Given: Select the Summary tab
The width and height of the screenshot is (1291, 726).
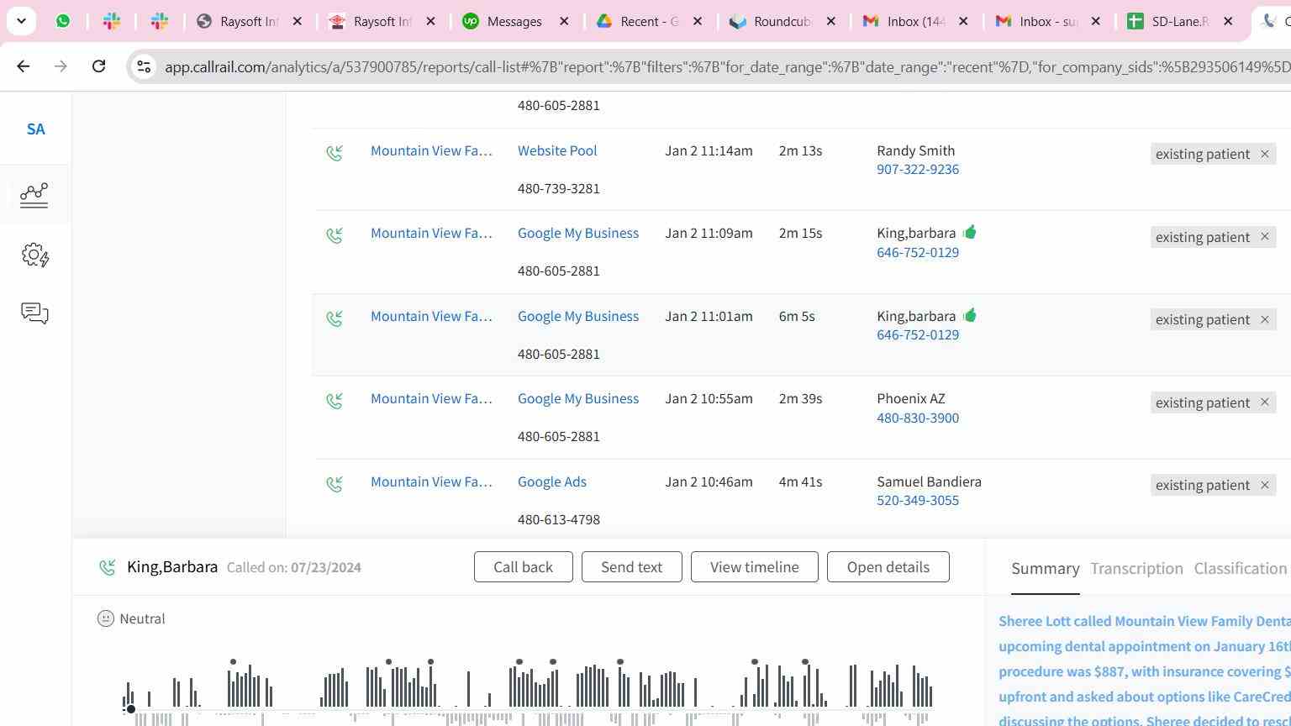Looking at the screenshot, I should point(1045,569).
